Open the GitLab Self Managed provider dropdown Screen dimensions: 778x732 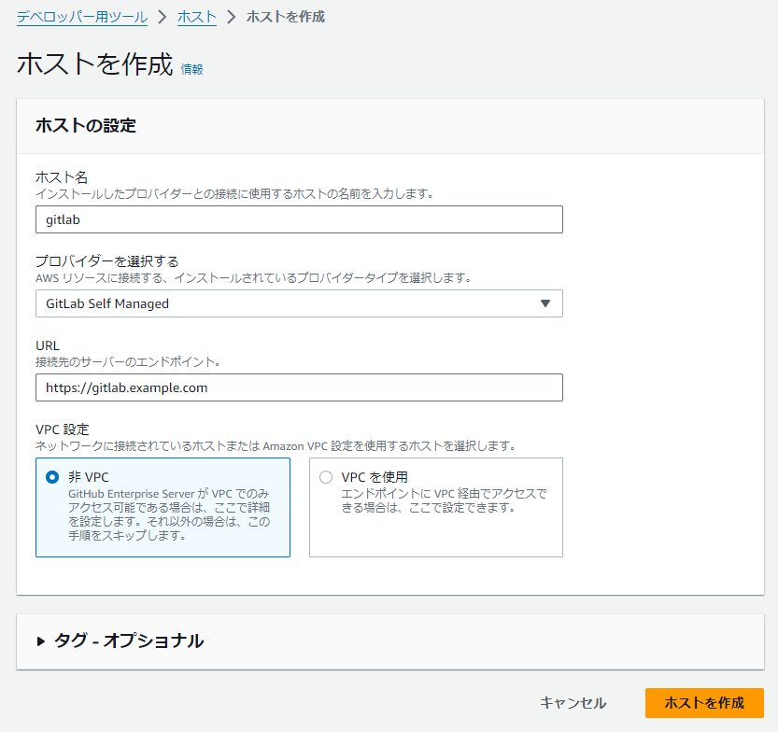pos(299,303)
